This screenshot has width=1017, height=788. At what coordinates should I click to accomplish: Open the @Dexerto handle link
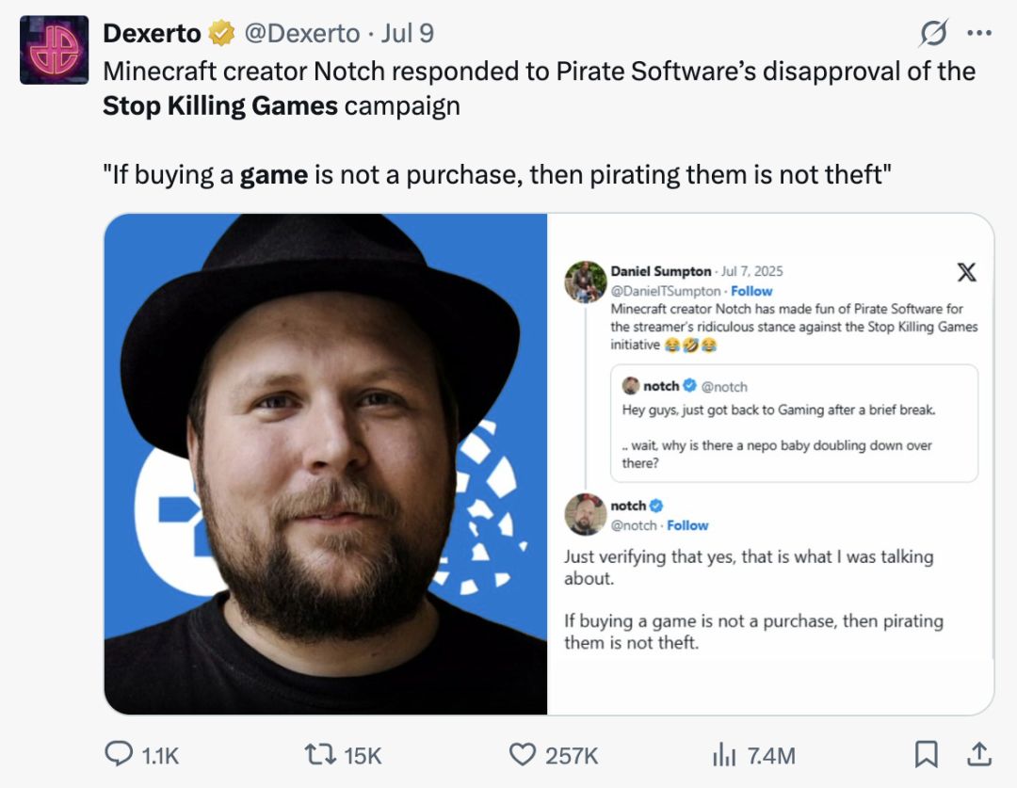pyautogui.click(x=302, y=34)
